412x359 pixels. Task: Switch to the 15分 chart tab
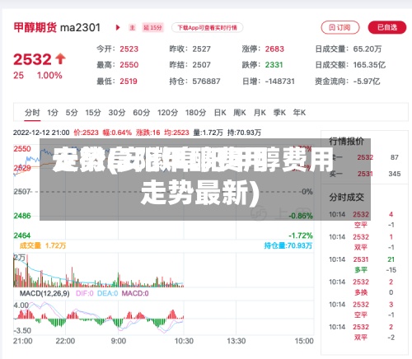point(93,113)
